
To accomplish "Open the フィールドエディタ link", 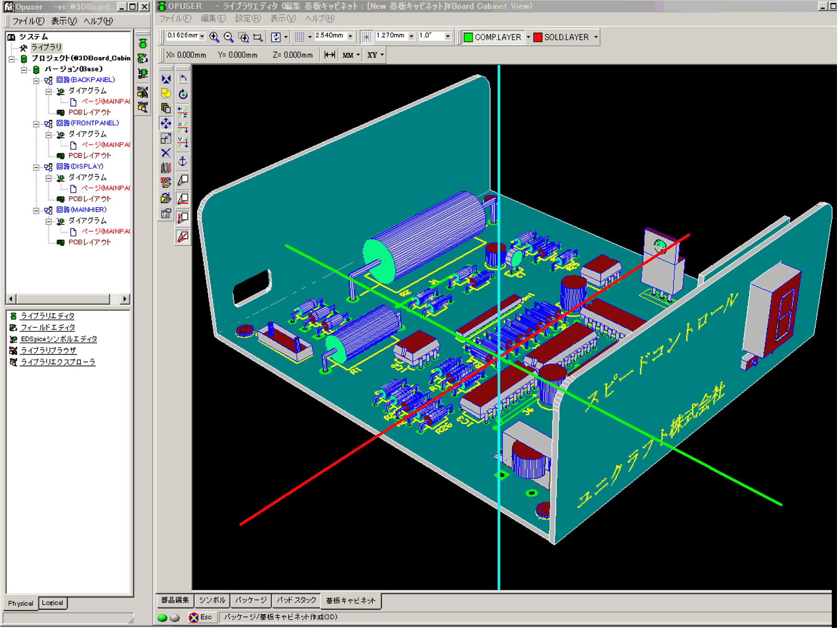I will [48, 328].
